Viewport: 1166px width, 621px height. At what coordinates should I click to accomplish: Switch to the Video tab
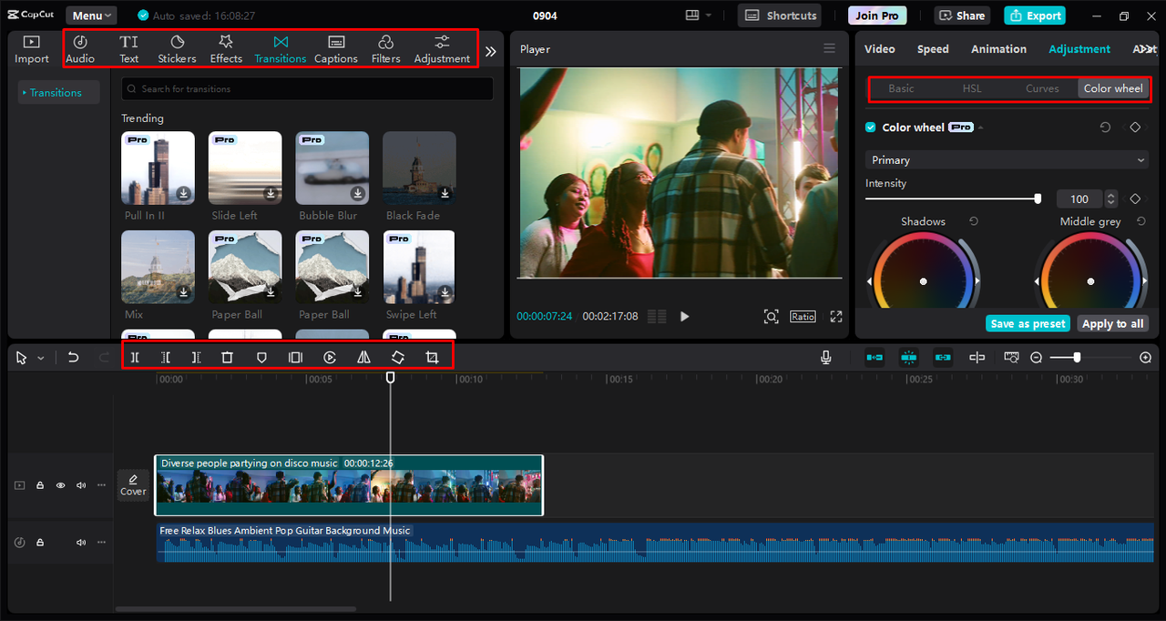pos(879,49)
